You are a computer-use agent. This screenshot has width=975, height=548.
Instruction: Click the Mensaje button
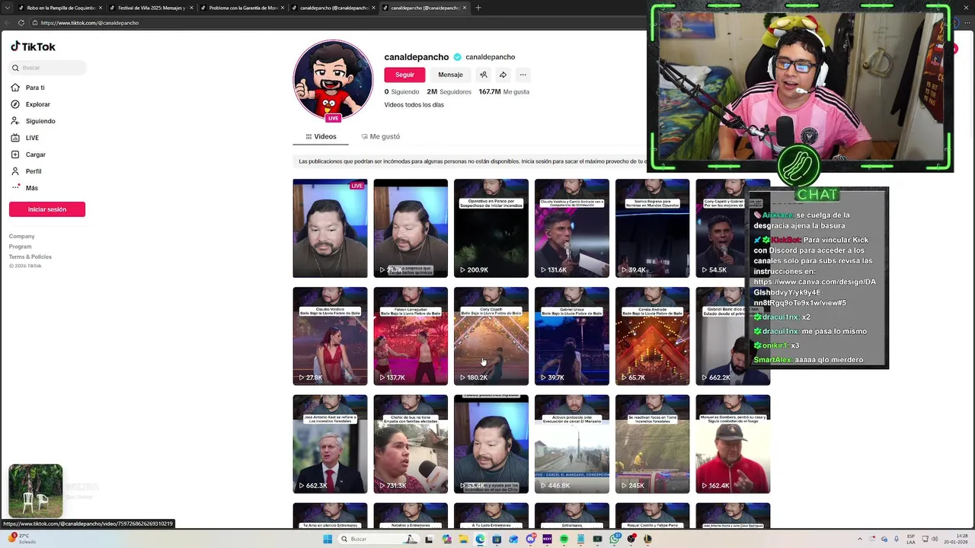click(x=450, y=75)
